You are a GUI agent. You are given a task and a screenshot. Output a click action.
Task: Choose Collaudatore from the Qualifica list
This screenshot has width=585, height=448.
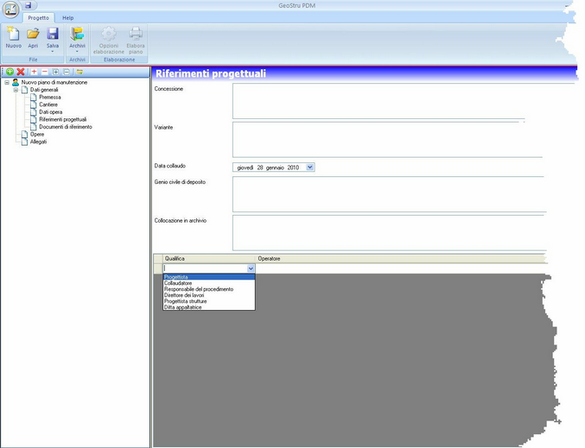click(209, 283)
